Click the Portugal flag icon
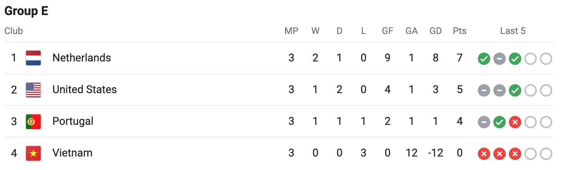The width and height of the screenshot is (562, 170). click(33, 121)
